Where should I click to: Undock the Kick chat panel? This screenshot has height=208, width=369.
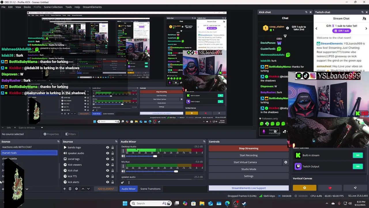coord(306,12)
